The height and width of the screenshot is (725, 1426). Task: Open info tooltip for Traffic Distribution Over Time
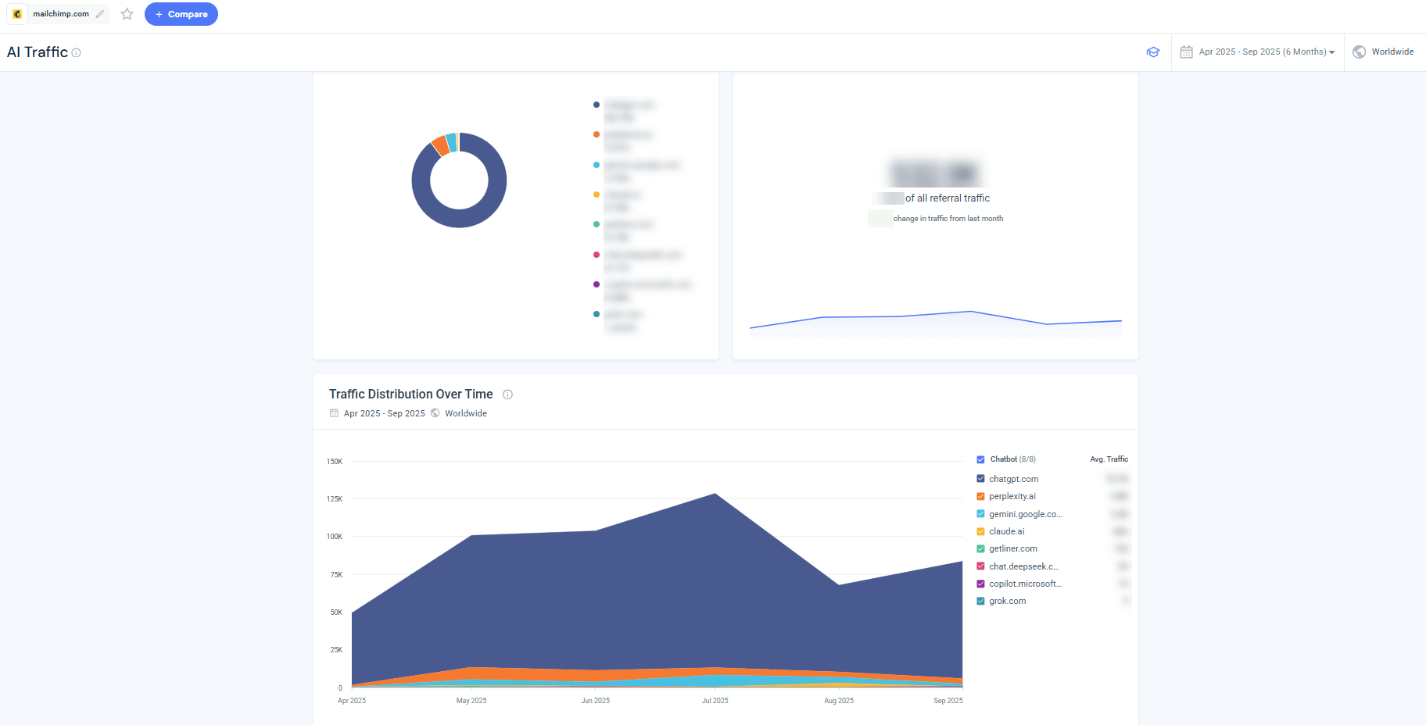(507, 395)
